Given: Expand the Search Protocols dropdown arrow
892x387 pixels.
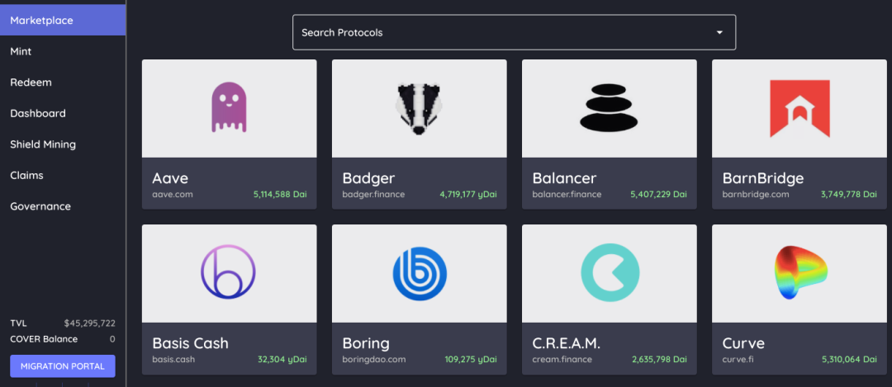Looking at the screenshot, I should tap(719, 33).
